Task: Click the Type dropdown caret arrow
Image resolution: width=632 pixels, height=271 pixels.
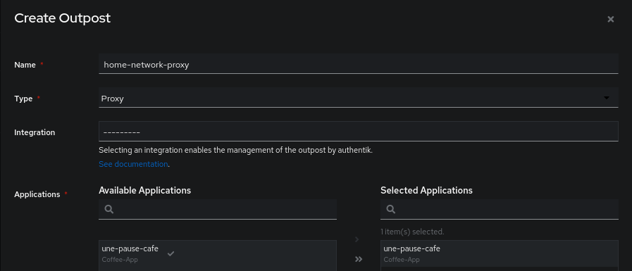Action: click(606, 98)
